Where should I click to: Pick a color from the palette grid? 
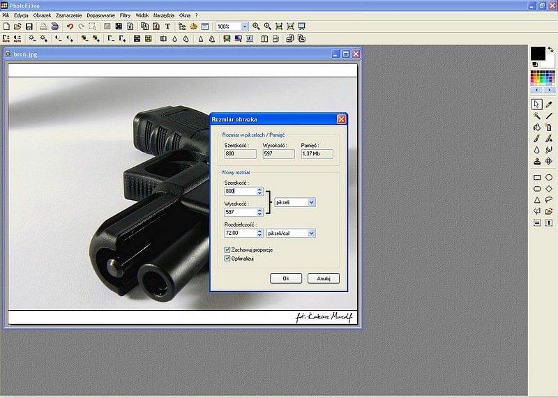tap(543, 77)
